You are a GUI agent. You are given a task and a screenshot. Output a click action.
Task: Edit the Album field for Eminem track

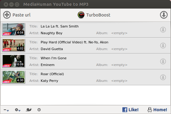pos(119,65)
